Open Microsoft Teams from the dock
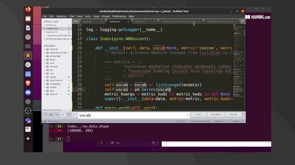 28,120
